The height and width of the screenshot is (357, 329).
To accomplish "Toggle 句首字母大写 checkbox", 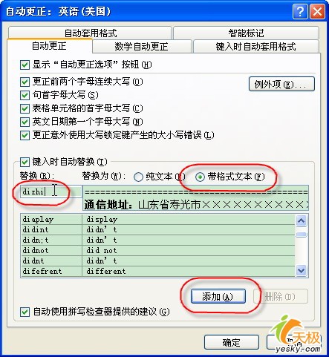I will (25, 95).
